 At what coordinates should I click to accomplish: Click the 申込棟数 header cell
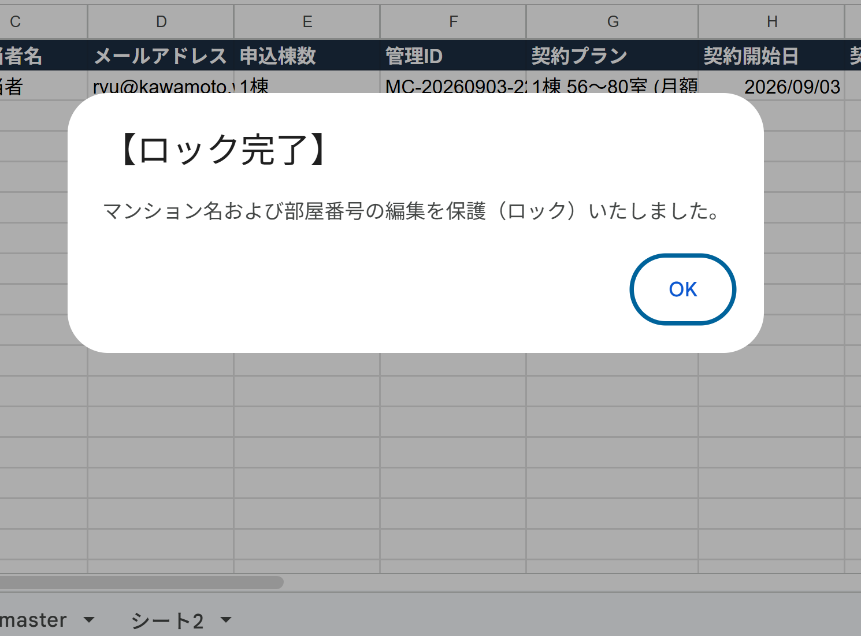click(x=307, y=55)
